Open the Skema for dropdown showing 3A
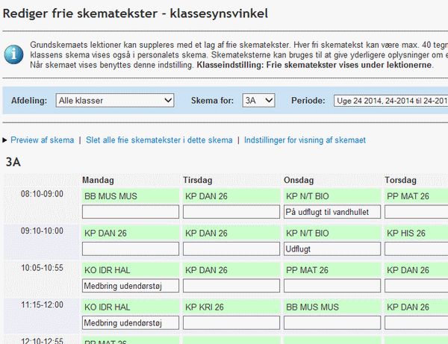Screen dimensions: 448x344 259,100
